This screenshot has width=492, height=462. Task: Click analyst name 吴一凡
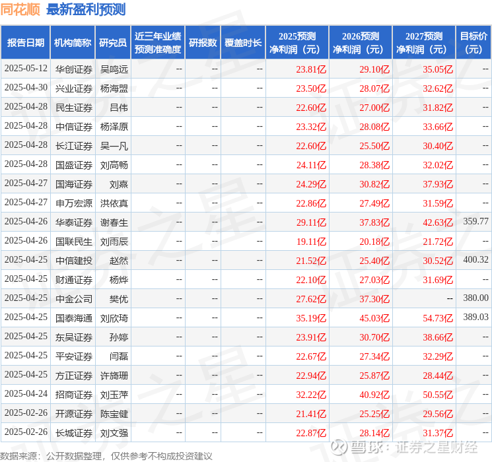click(114, 146)
